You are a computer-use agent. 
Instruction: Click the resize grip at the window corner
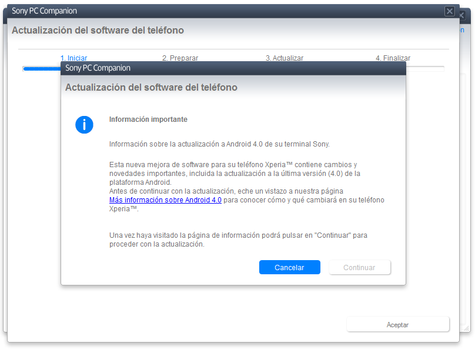coord(467,328)
